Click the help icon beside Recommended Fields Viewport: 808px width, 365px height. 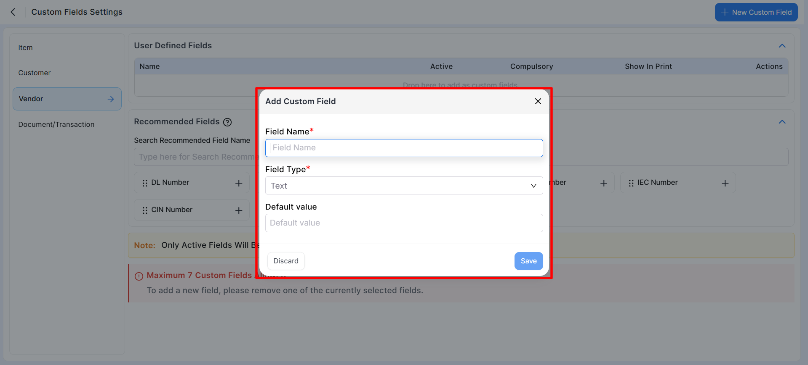(x=227, y=122)
